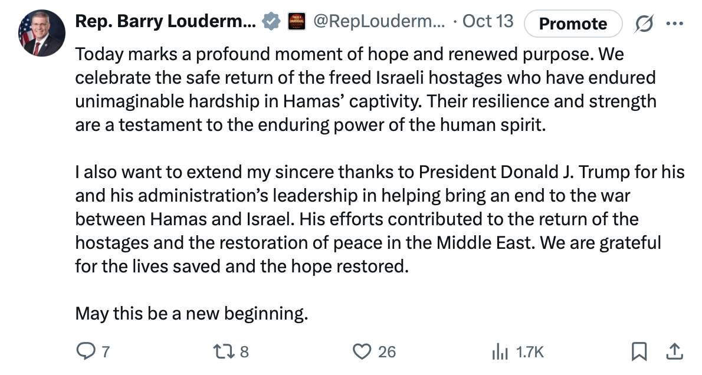The image size is (702, 375).
Task: Repost this tweet using the retweet icon
Action: [225, 352]
